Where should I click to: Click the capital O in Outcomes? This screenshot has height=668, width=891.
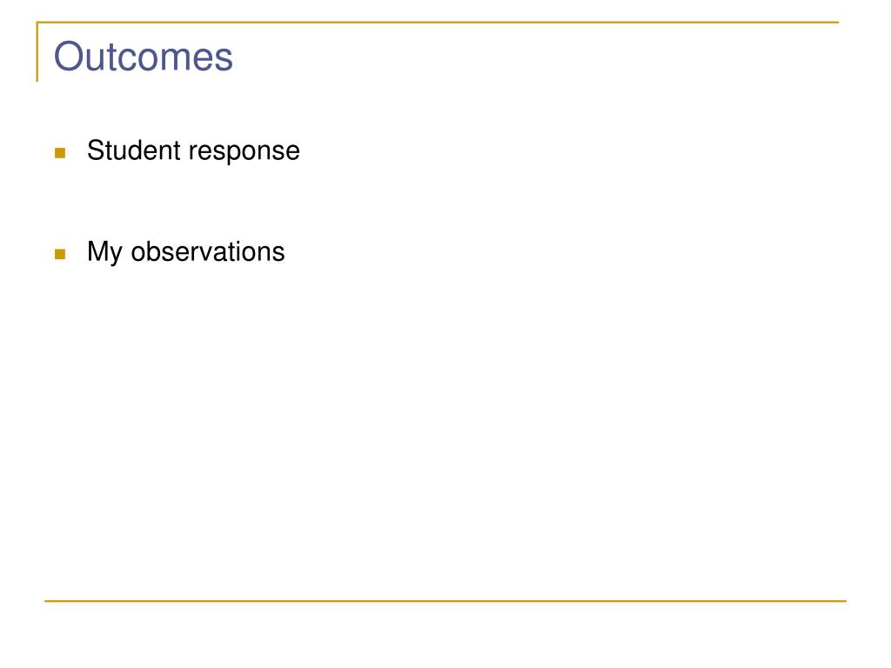(x=68, y=57)
